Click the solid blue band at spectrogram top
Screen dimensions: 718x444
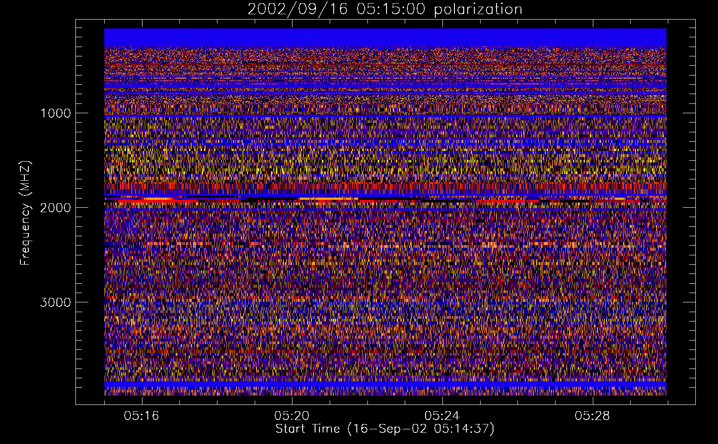point(385,38)
